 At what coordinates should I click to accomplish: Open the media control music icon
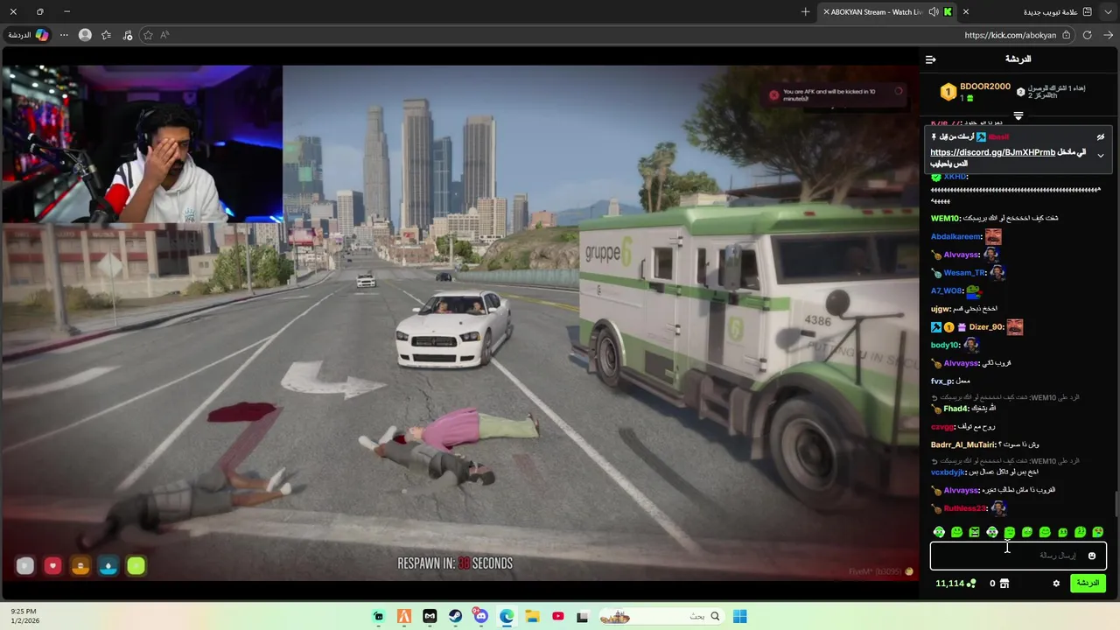[128, 35]
